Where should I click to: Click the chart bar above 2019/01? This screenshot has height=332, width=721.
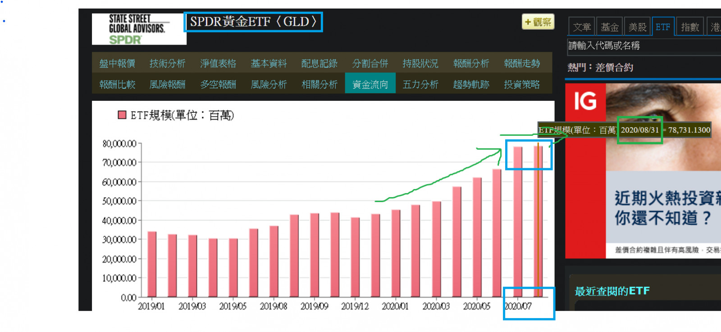(x=152, y=264)
